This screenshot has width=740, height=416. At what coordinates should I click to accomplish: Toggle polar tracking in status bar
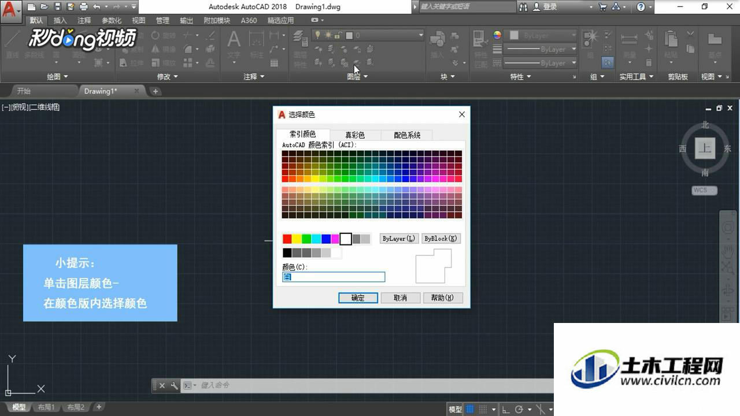[x=519, y=409]
